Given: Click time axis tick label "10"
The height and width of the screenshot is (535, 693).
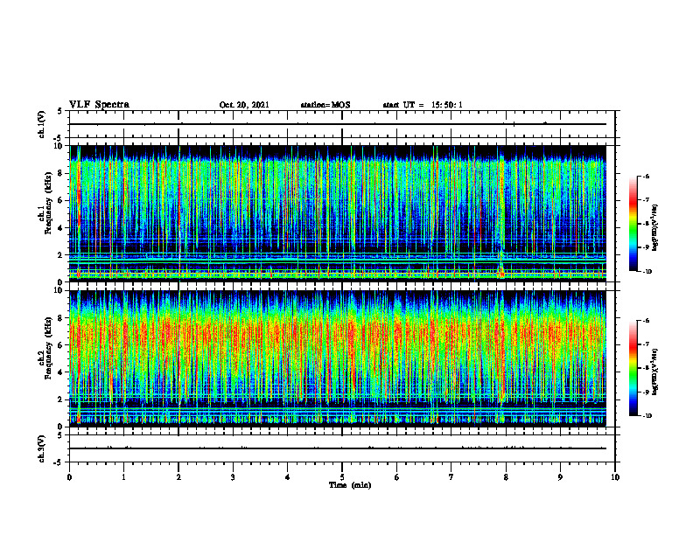Looking at the screenshot, I should tap(615, 477).
